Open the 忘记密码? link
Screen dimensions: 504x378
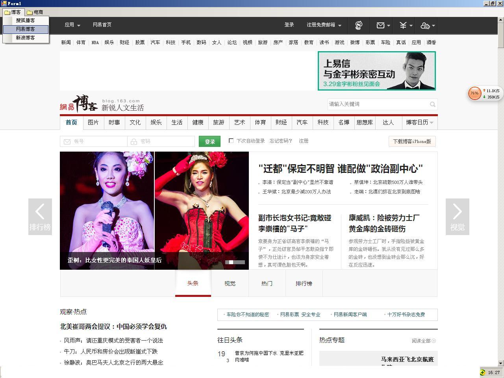point(281,141)
